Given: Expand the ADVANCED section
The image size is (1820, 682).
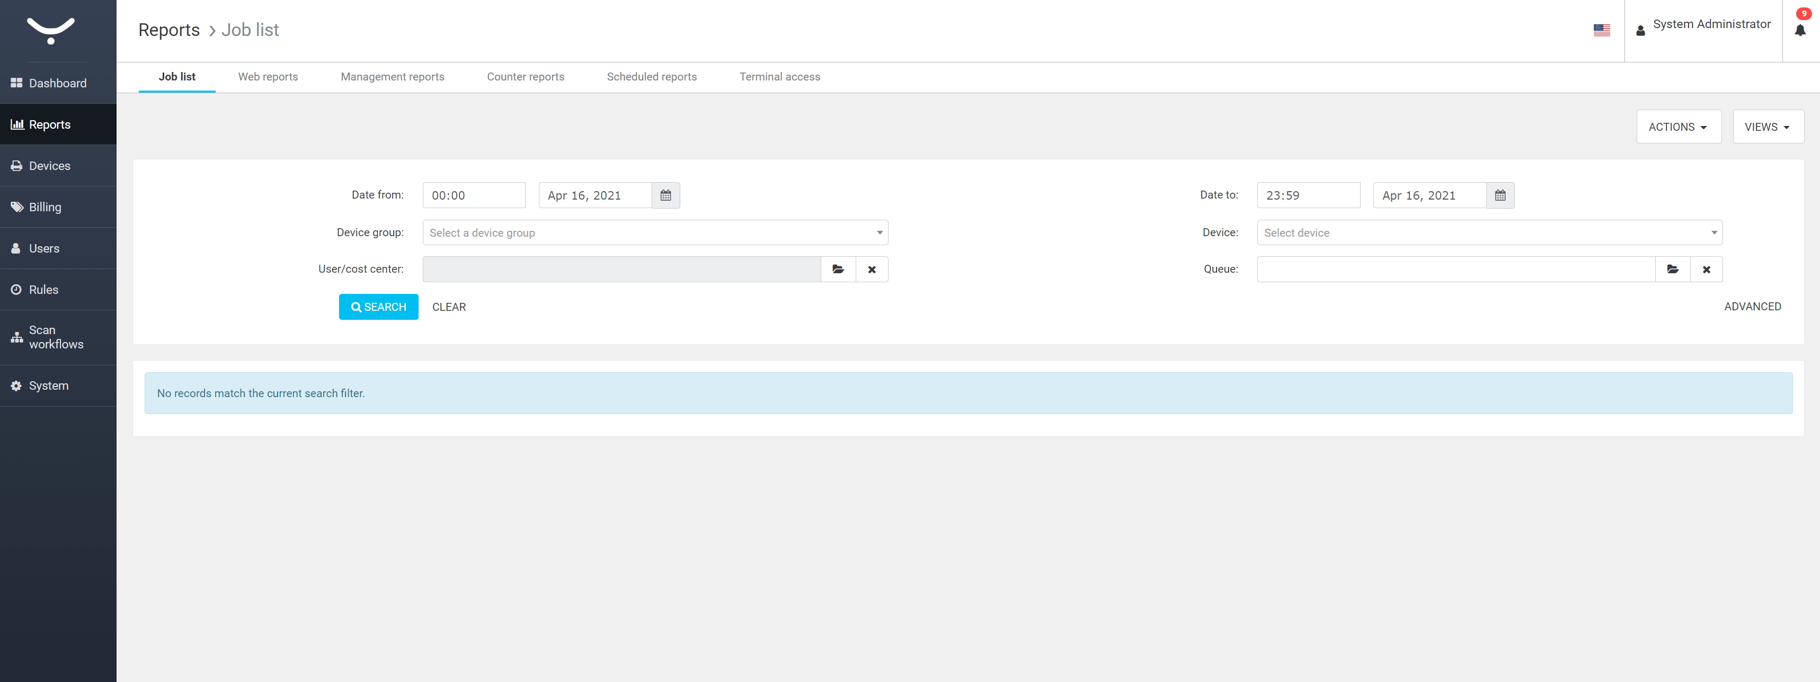Looking at the screenshot, I should tap(1753, 306).
